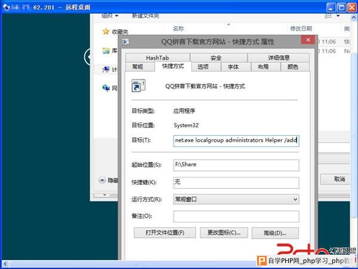Click the QQ拼音下载官方网站 - 快捷方式 name text
Screen dimensions: 358x269
point(205,86)
